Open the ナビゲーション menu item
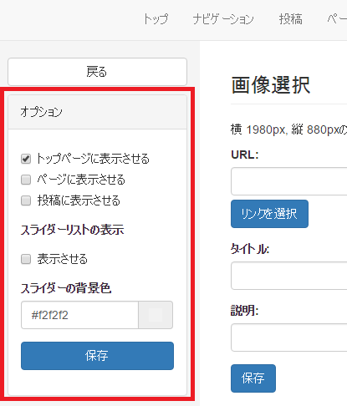 tap(223, 19)
